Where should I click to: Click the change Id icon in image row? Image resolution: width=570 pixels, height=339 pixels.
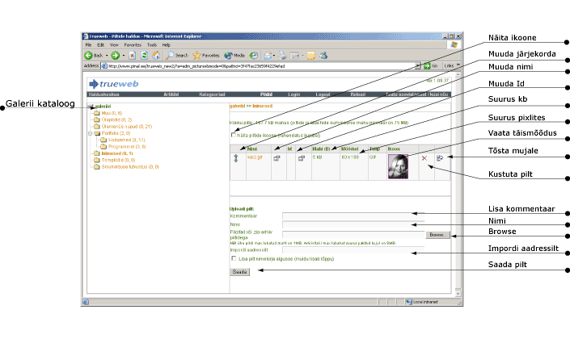point(301,159)
